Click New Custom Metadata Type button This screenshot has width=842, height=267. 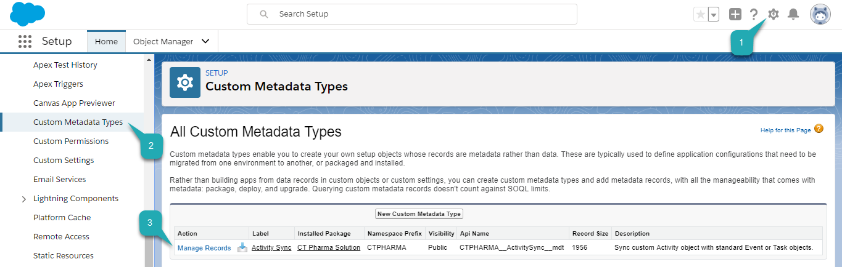[x=419, y=214]
